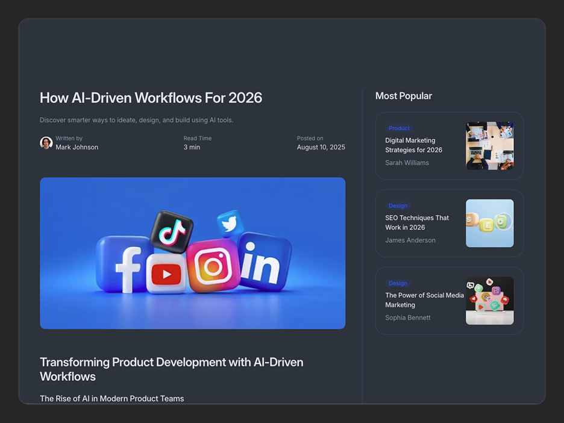564x423 pixels.
Task: Open The Power of Social Media Marketing article
Action: [x=424, y=299]
